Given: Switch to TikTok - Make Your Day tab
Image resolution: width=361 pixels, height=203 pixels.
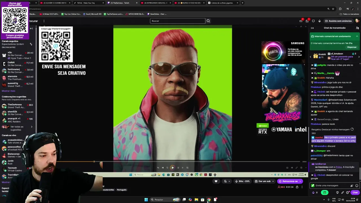Looking at the screenshot, I should [x=89, y=3].
